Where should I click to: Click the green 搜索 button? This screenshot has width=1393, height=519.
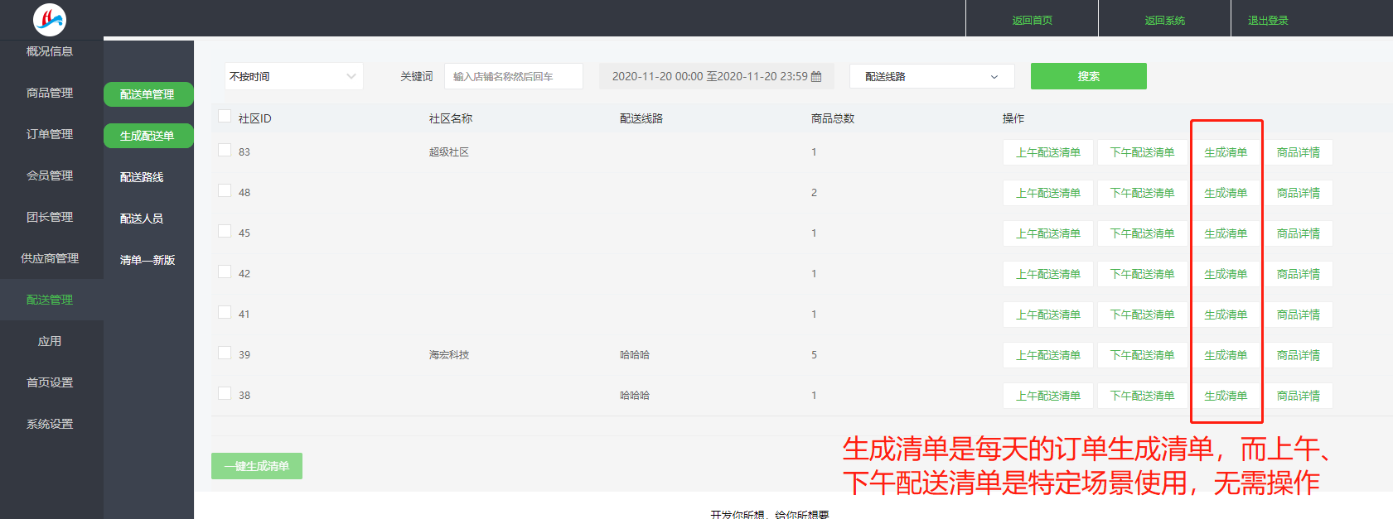(x=1089, y=76)
